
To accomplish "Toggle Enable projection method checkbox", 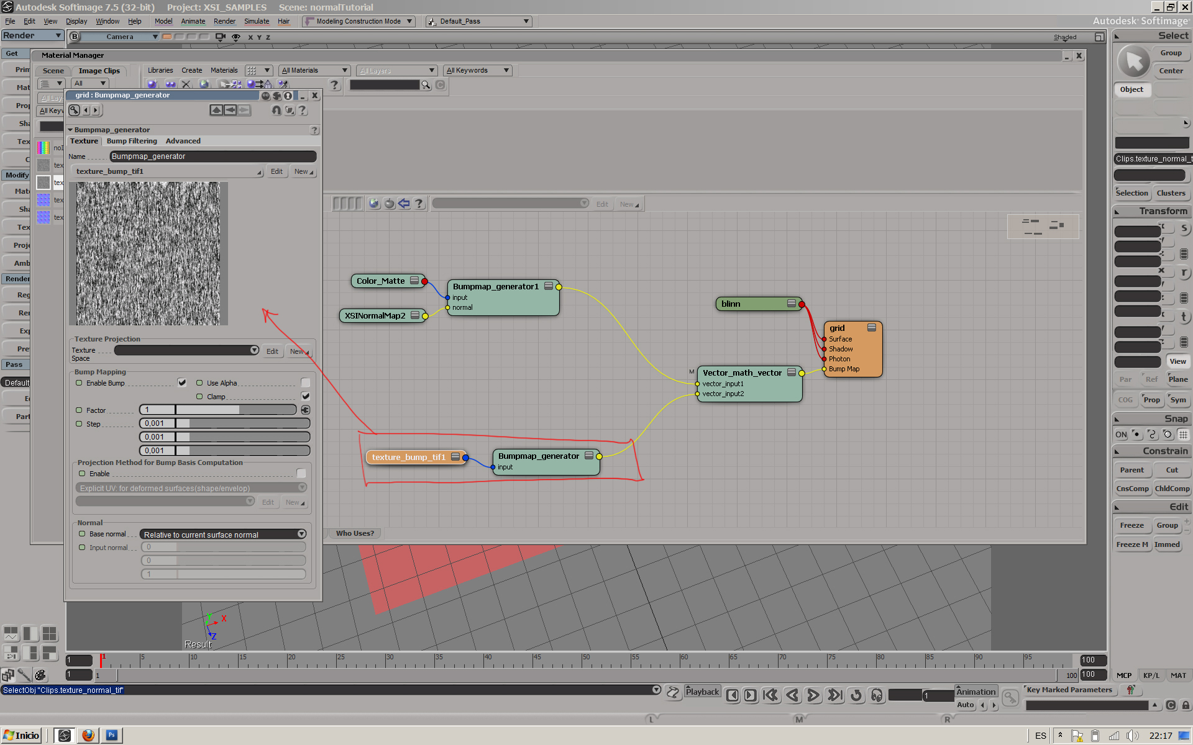I will (301, 473).
